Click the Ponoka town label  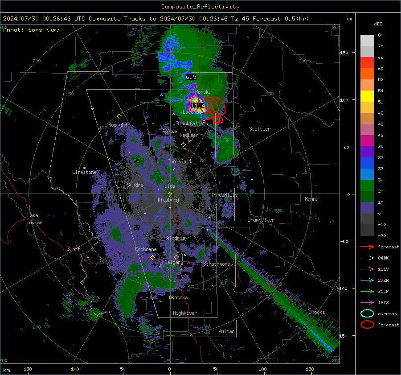coord(203,92)
